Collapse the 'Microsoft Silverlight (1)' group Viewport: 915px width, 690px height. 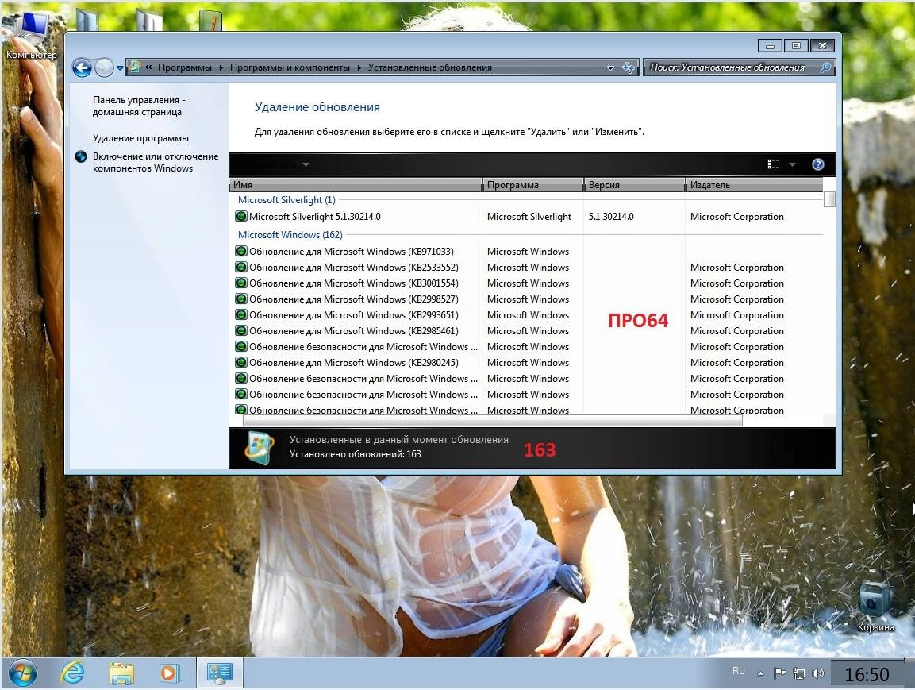coord(286,200)
